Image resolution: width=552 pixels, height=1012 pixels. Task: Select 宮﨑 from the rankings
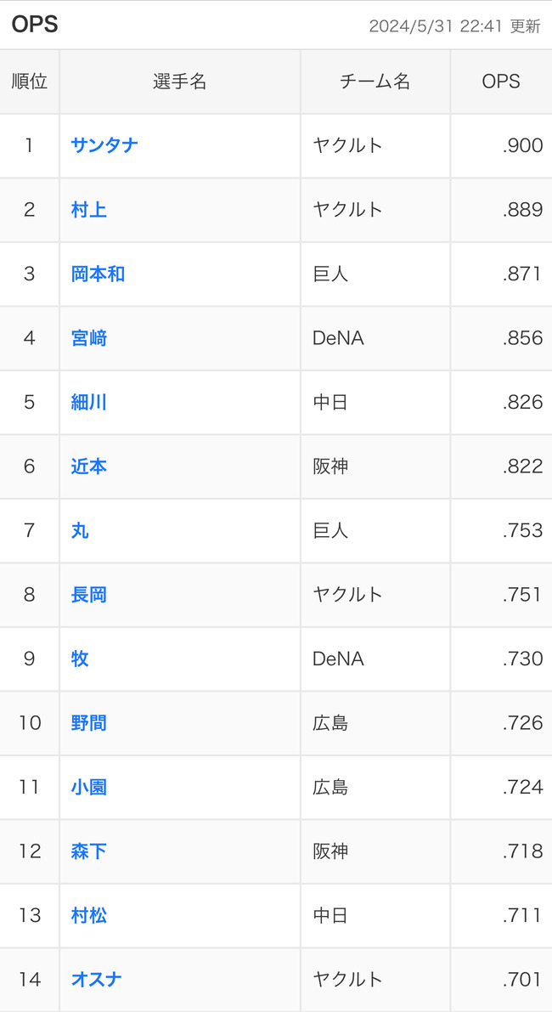pos(89,338)
